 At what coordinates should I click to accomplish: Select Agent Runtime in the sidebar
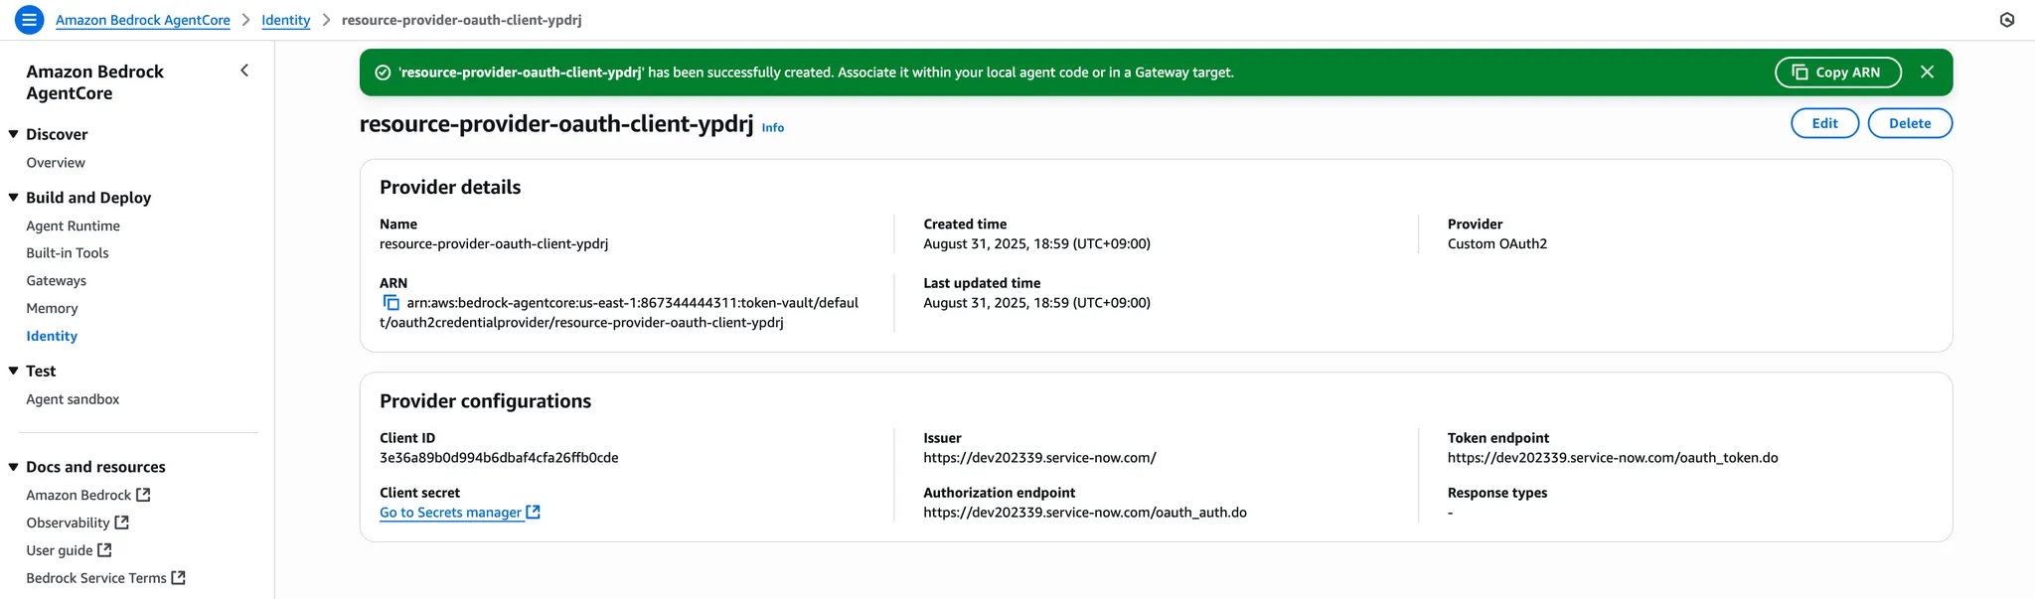click(73, 225)
